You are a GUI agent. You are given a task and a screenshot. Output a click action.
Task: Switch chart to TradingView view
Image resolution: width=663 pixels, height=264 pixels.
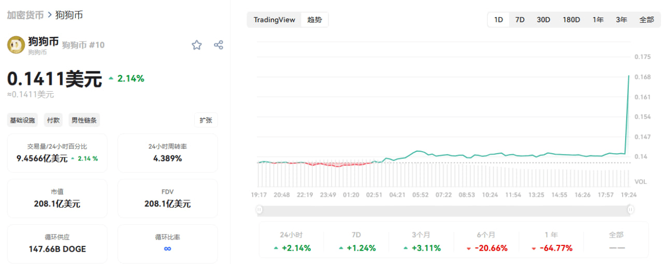[275, 20]
